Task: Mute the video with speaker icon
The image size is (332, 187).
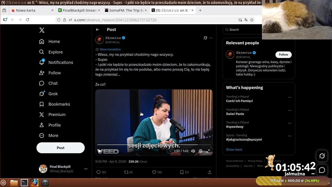Action: click(x=193, y=151)
